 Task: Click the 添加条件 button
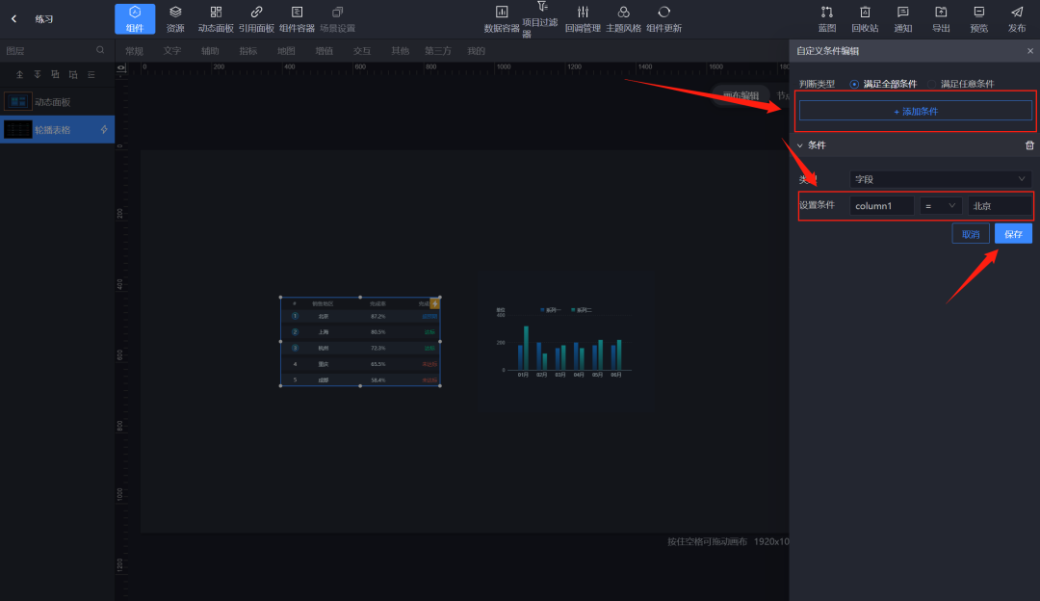click(916, 111)
